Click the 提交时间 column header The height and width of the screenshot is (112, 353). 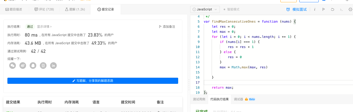coord(128,102)
